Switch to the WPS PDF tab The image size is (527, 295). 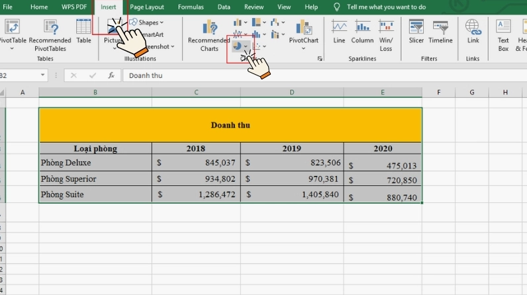pos(74,7)
